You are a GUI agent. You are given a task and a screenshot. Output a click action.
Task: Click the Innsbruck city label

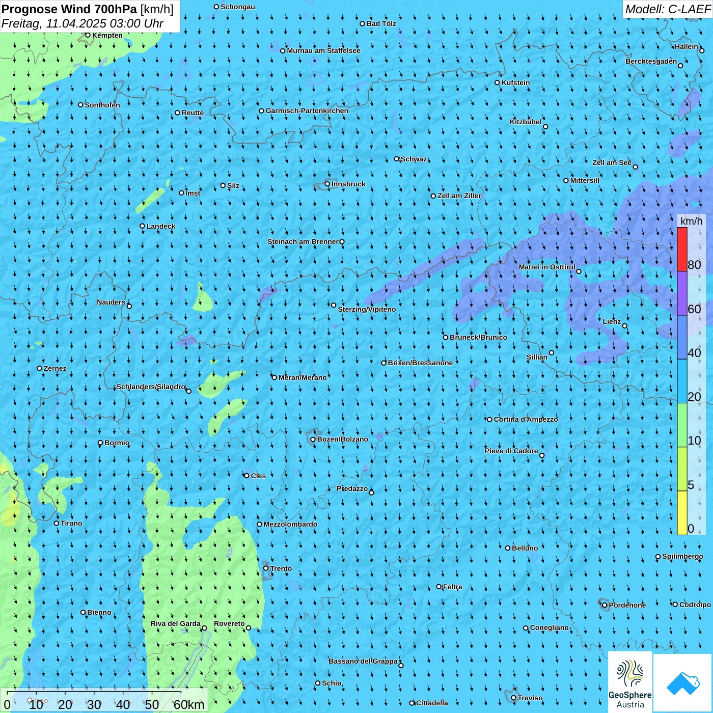pyautogui.click(x=348, y=184)
